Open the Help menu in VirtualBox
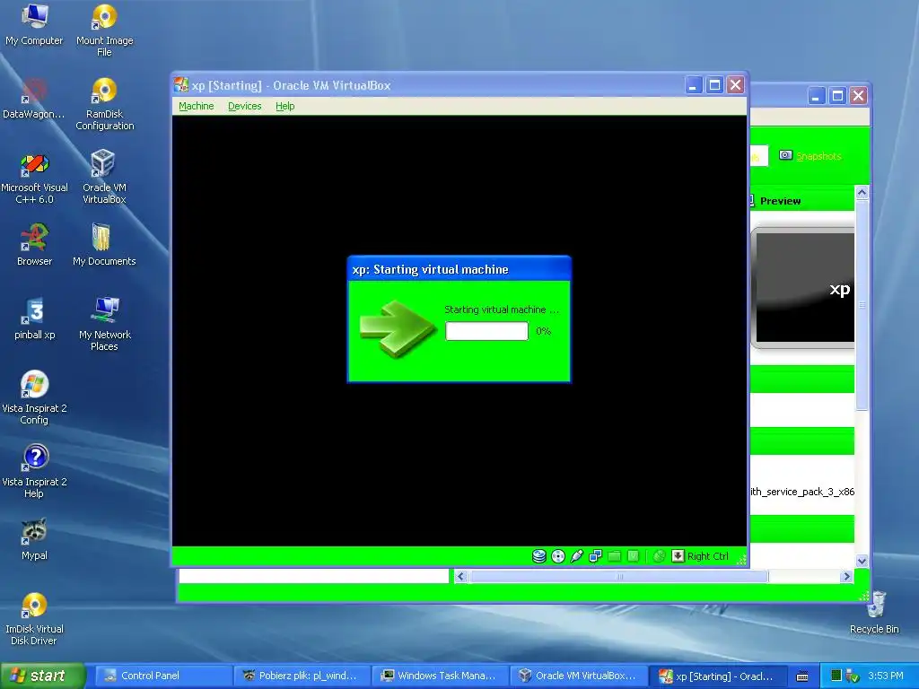Screen dimensions: 919x689 (284, 106)
